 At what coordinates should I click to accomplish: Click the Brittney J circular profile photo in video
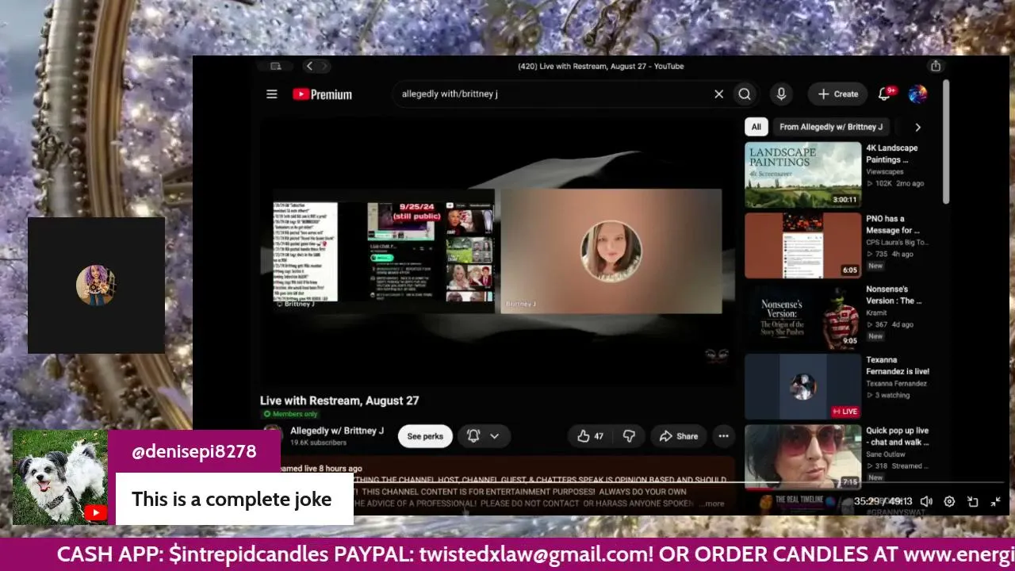(611, 251)
